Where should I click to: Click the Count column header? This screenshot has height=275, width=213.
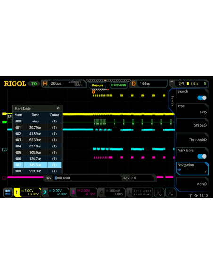(54, 115)
